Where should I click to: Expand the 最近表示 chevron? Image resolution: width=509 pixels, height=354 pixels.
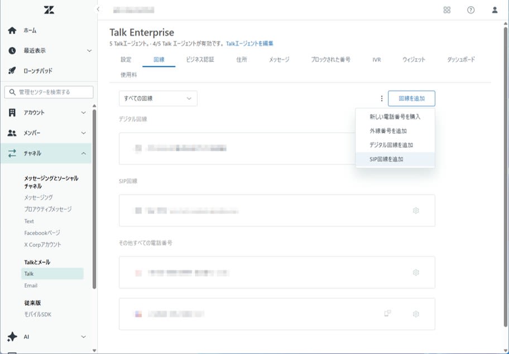pyautogui.click(x=89, y=51)
